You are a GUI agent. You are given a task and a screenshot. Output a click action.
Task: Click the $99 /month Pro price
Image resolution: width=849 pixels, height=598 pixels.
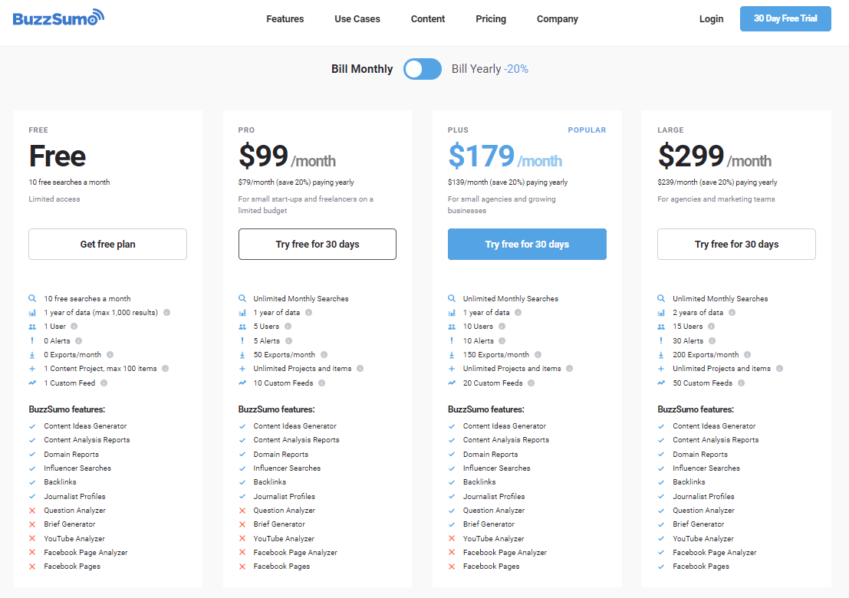click(287, 156)
